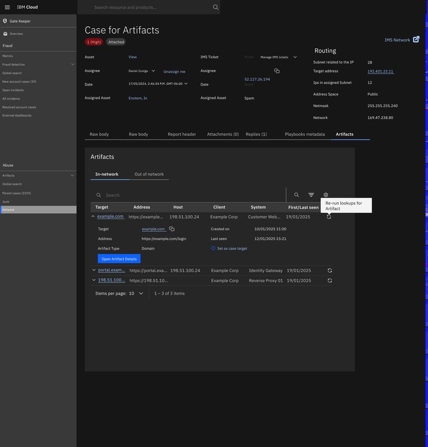The height and width of the screenshot is (447, 428).
Task: Open example.com link in table row
Action: (110, 217)
